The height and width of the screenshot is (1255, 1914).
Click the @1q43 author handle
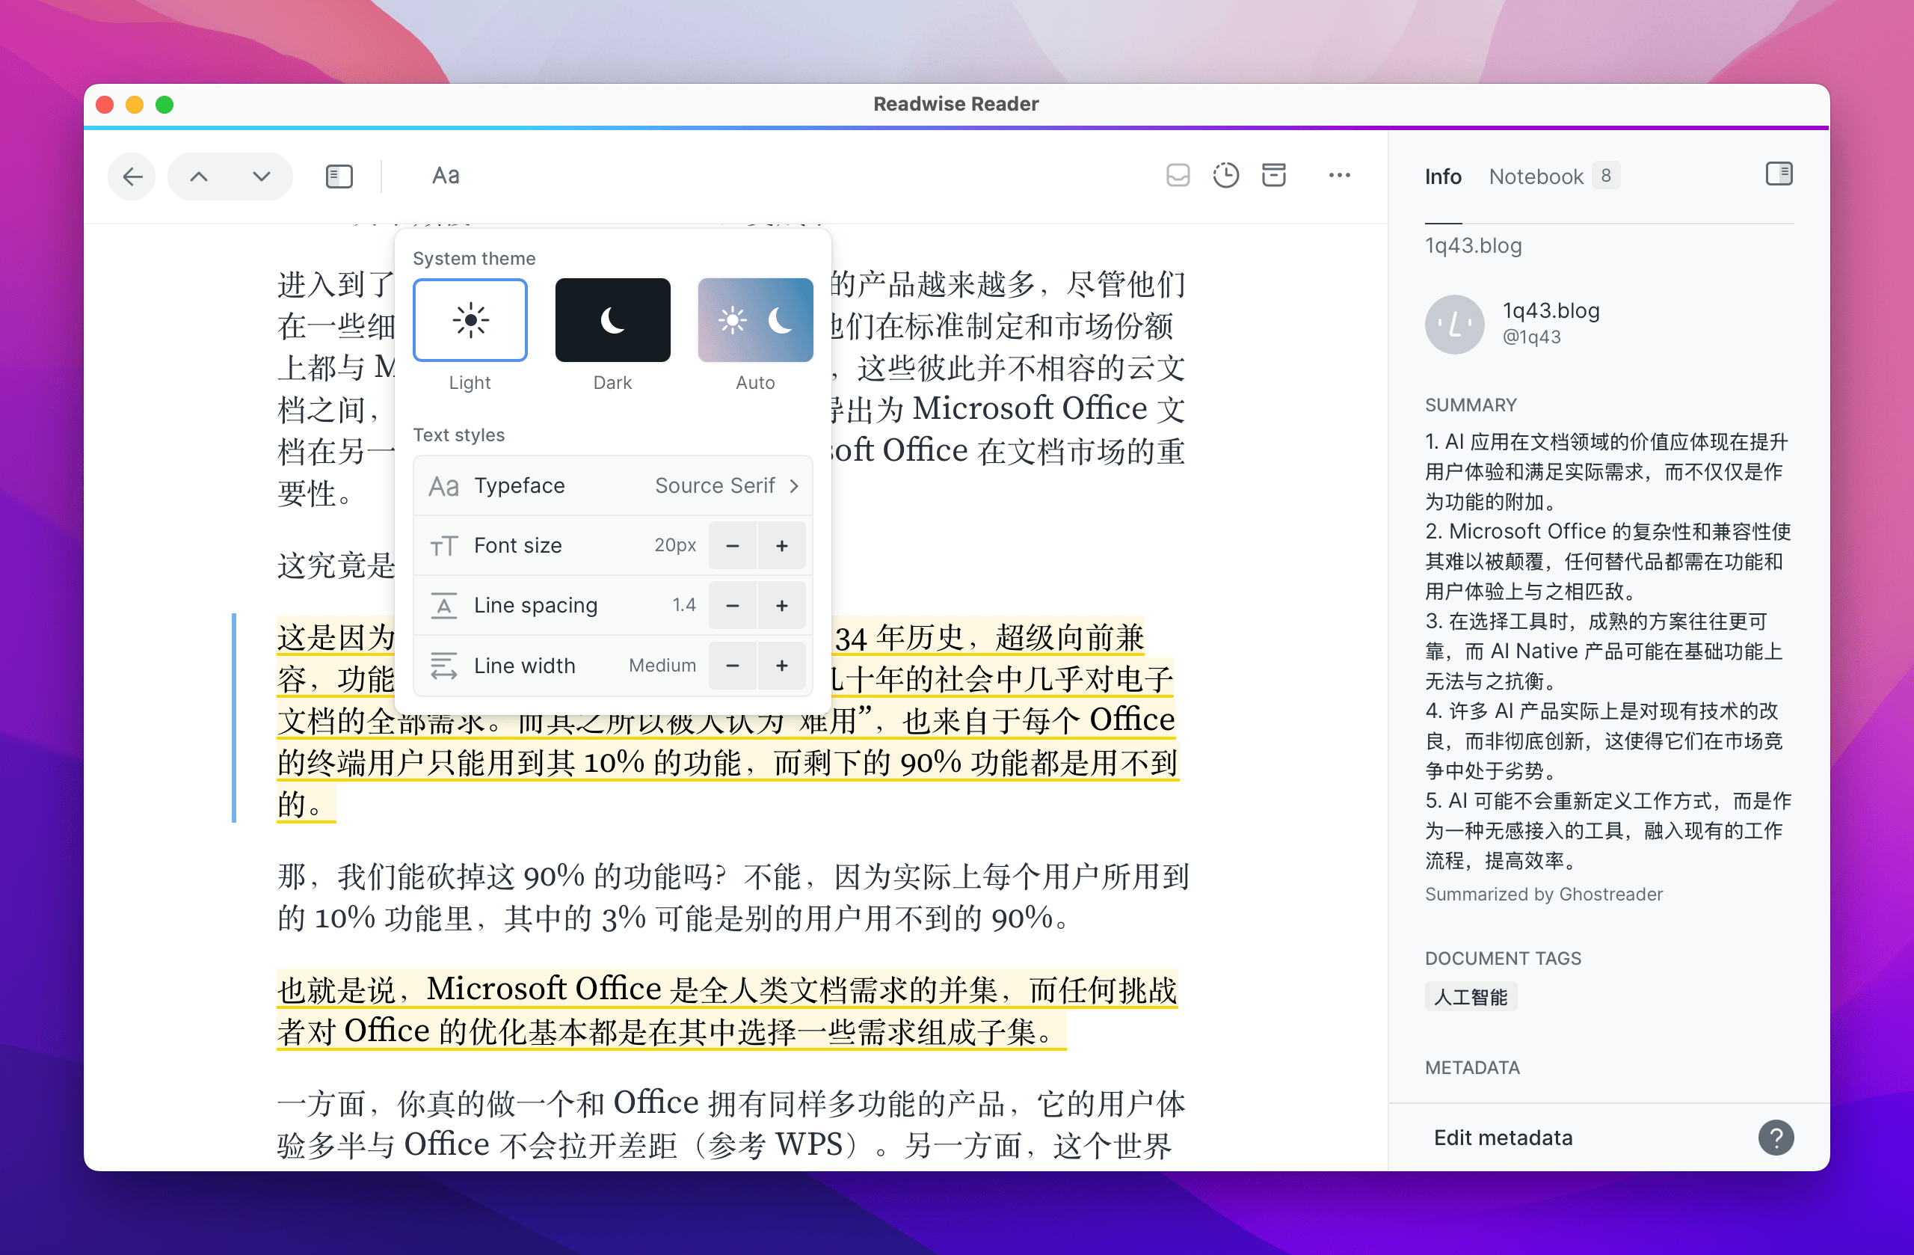click(x=1532, y=337)
